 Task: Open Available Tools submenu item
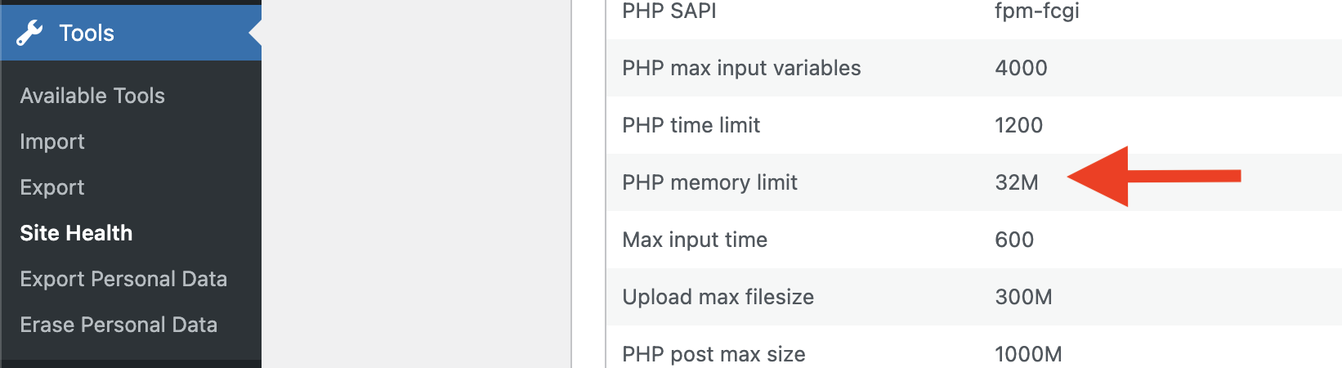(92, 96)
